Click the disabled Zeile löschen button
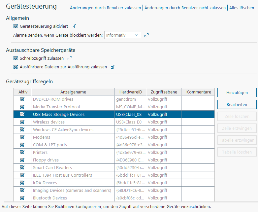Image resolution: width=258 pixels, height=212 pixels. [237, 116]
